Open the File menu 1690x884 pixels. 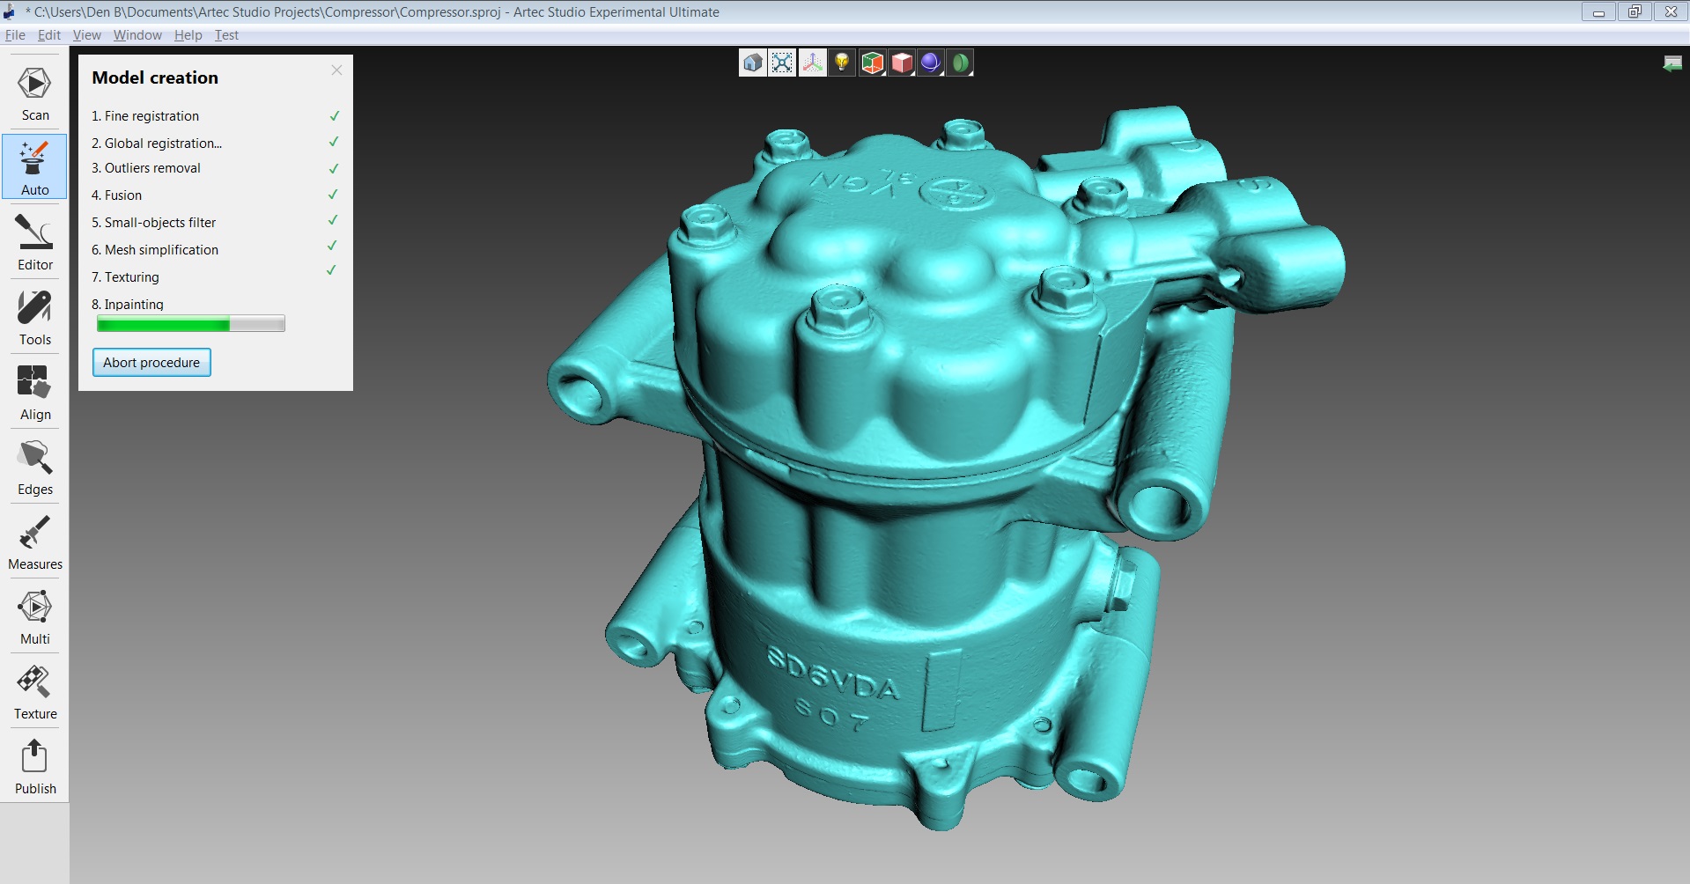pyautogui.click(x=15, y=35)
